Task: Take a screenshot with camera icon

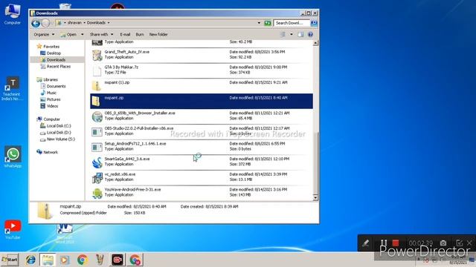Action: (x=443, y=243)
